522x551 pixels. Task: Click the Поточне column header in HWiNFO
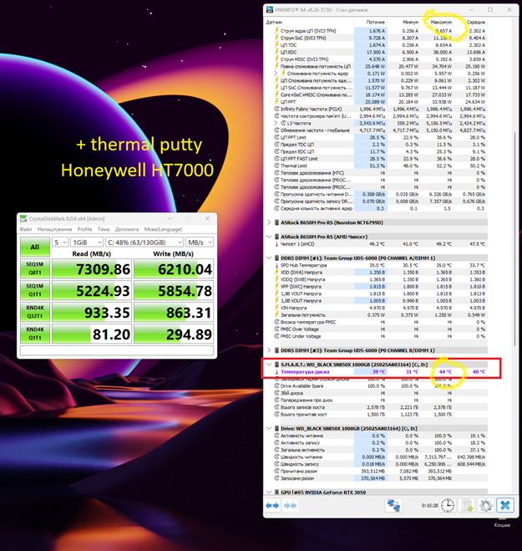[x=370, y=22]
